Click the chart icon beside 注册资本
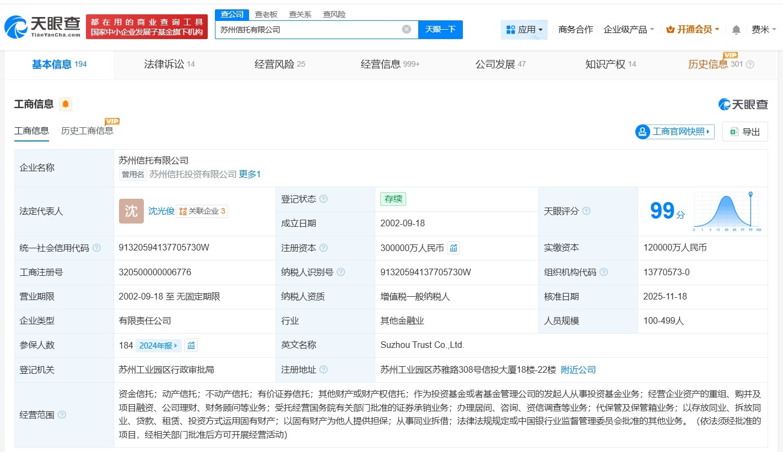Viewport: 783px width, 452px height. (x=453, y=248)
